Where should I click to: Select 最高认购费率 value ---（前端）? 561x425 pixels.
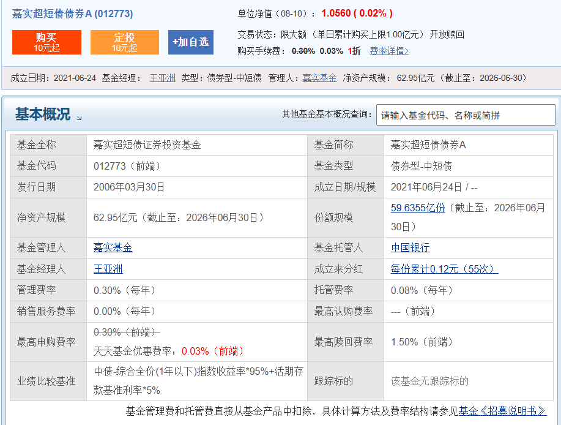[x=414, y=311]
